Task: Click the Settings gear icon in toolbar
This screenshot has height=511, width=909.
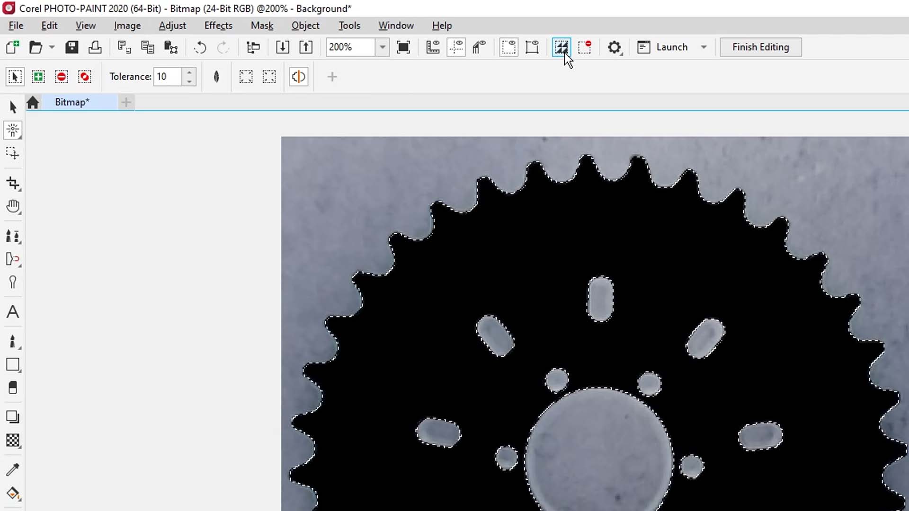Action: click(615, 47)
